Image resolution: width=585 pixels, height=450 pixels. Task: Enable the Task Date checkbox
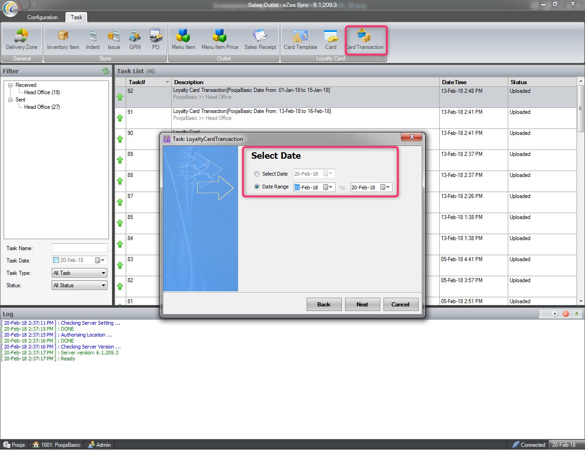coord(56,260)
